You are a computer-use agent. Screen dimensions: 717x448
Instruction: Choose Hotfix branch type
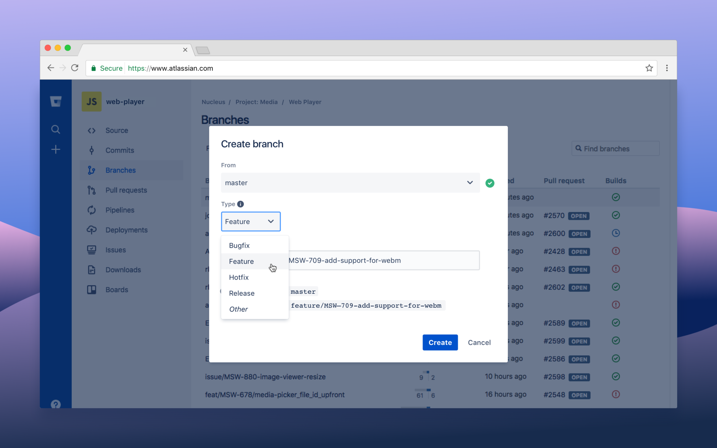tap(239, 277)
